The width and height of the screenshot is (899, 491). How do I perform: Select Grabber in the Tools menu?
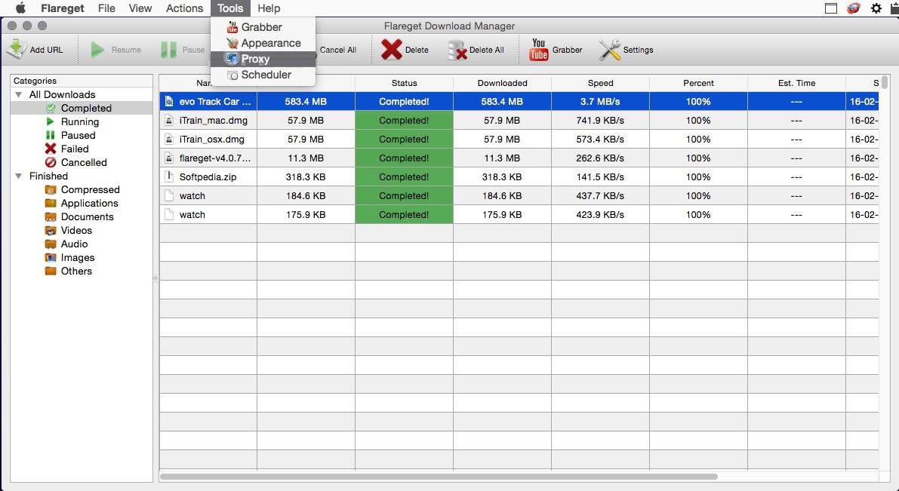point(263,27)
